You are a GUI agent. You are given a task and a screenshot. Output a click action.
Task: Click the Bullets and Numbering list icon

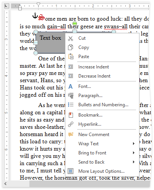(x=71, y=105)
